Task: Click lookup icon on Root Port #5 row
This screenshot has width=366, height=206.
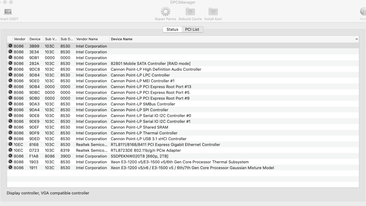Action: 10,92
